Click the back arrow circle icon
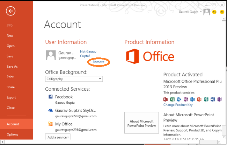The height and width of the screenshot is (145, 227). (x=10, y=11)
